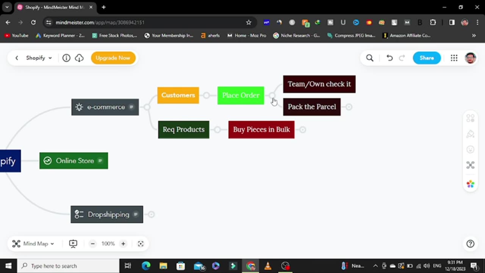Open the Amazon Affiliate bookmark

407,35
